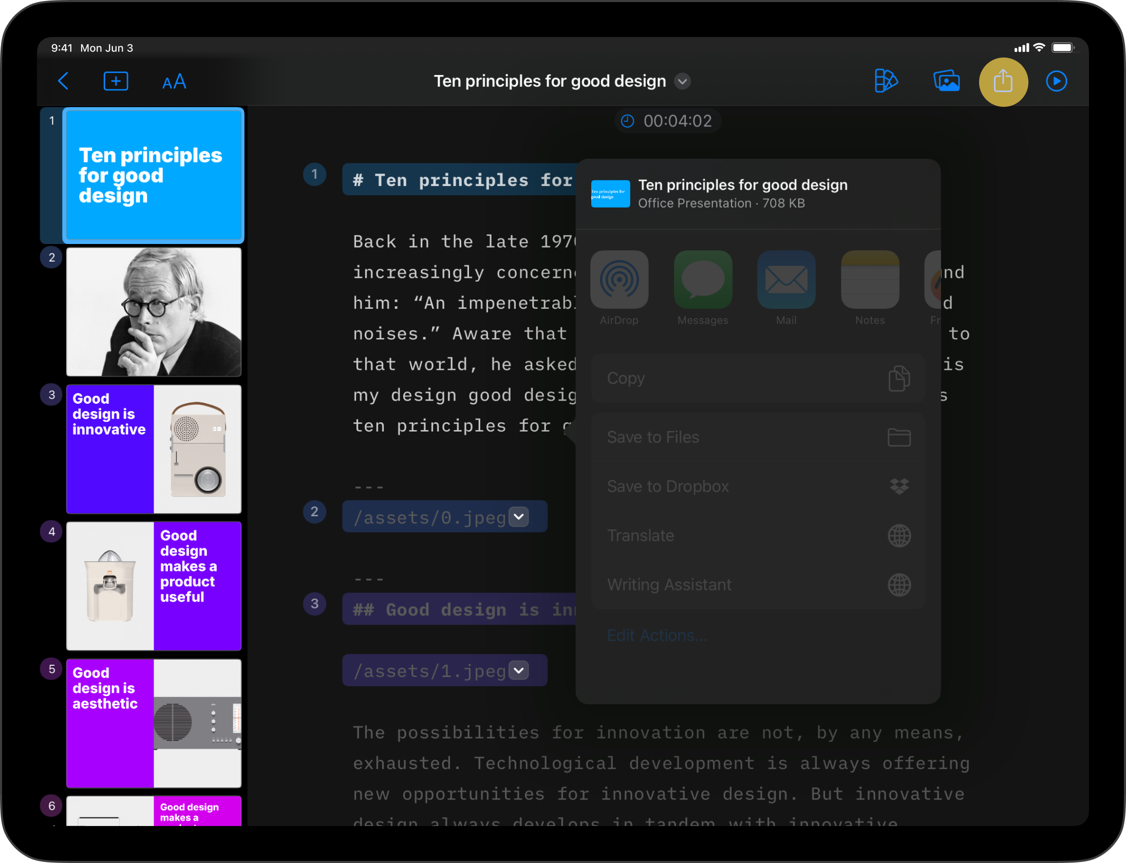Expand the document title dropdown arrow
1126x863 pixels.
click(x=684, y=81)
